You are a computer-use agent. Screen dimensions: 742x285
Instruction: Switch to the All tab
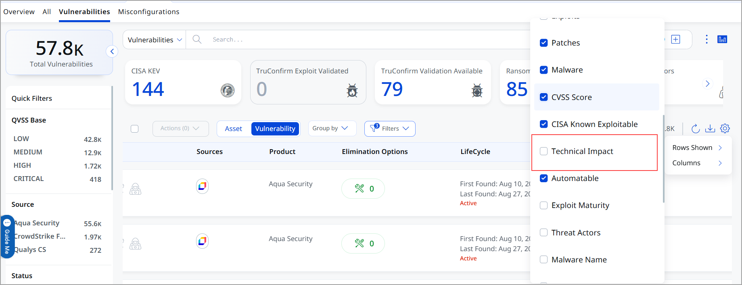pyautogui.click(x=47, y=12)
